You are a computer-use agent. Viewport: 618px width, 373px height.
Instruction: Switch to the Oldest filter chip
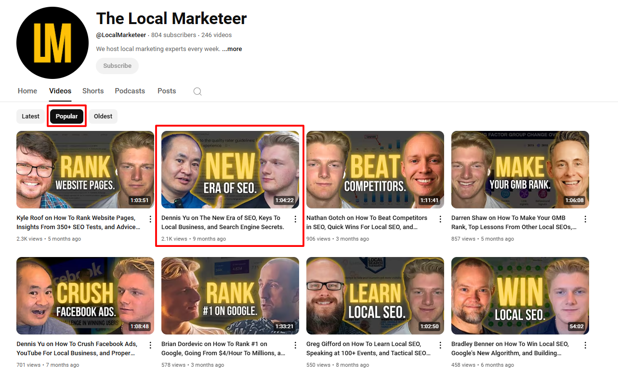(x=103, y=116)
